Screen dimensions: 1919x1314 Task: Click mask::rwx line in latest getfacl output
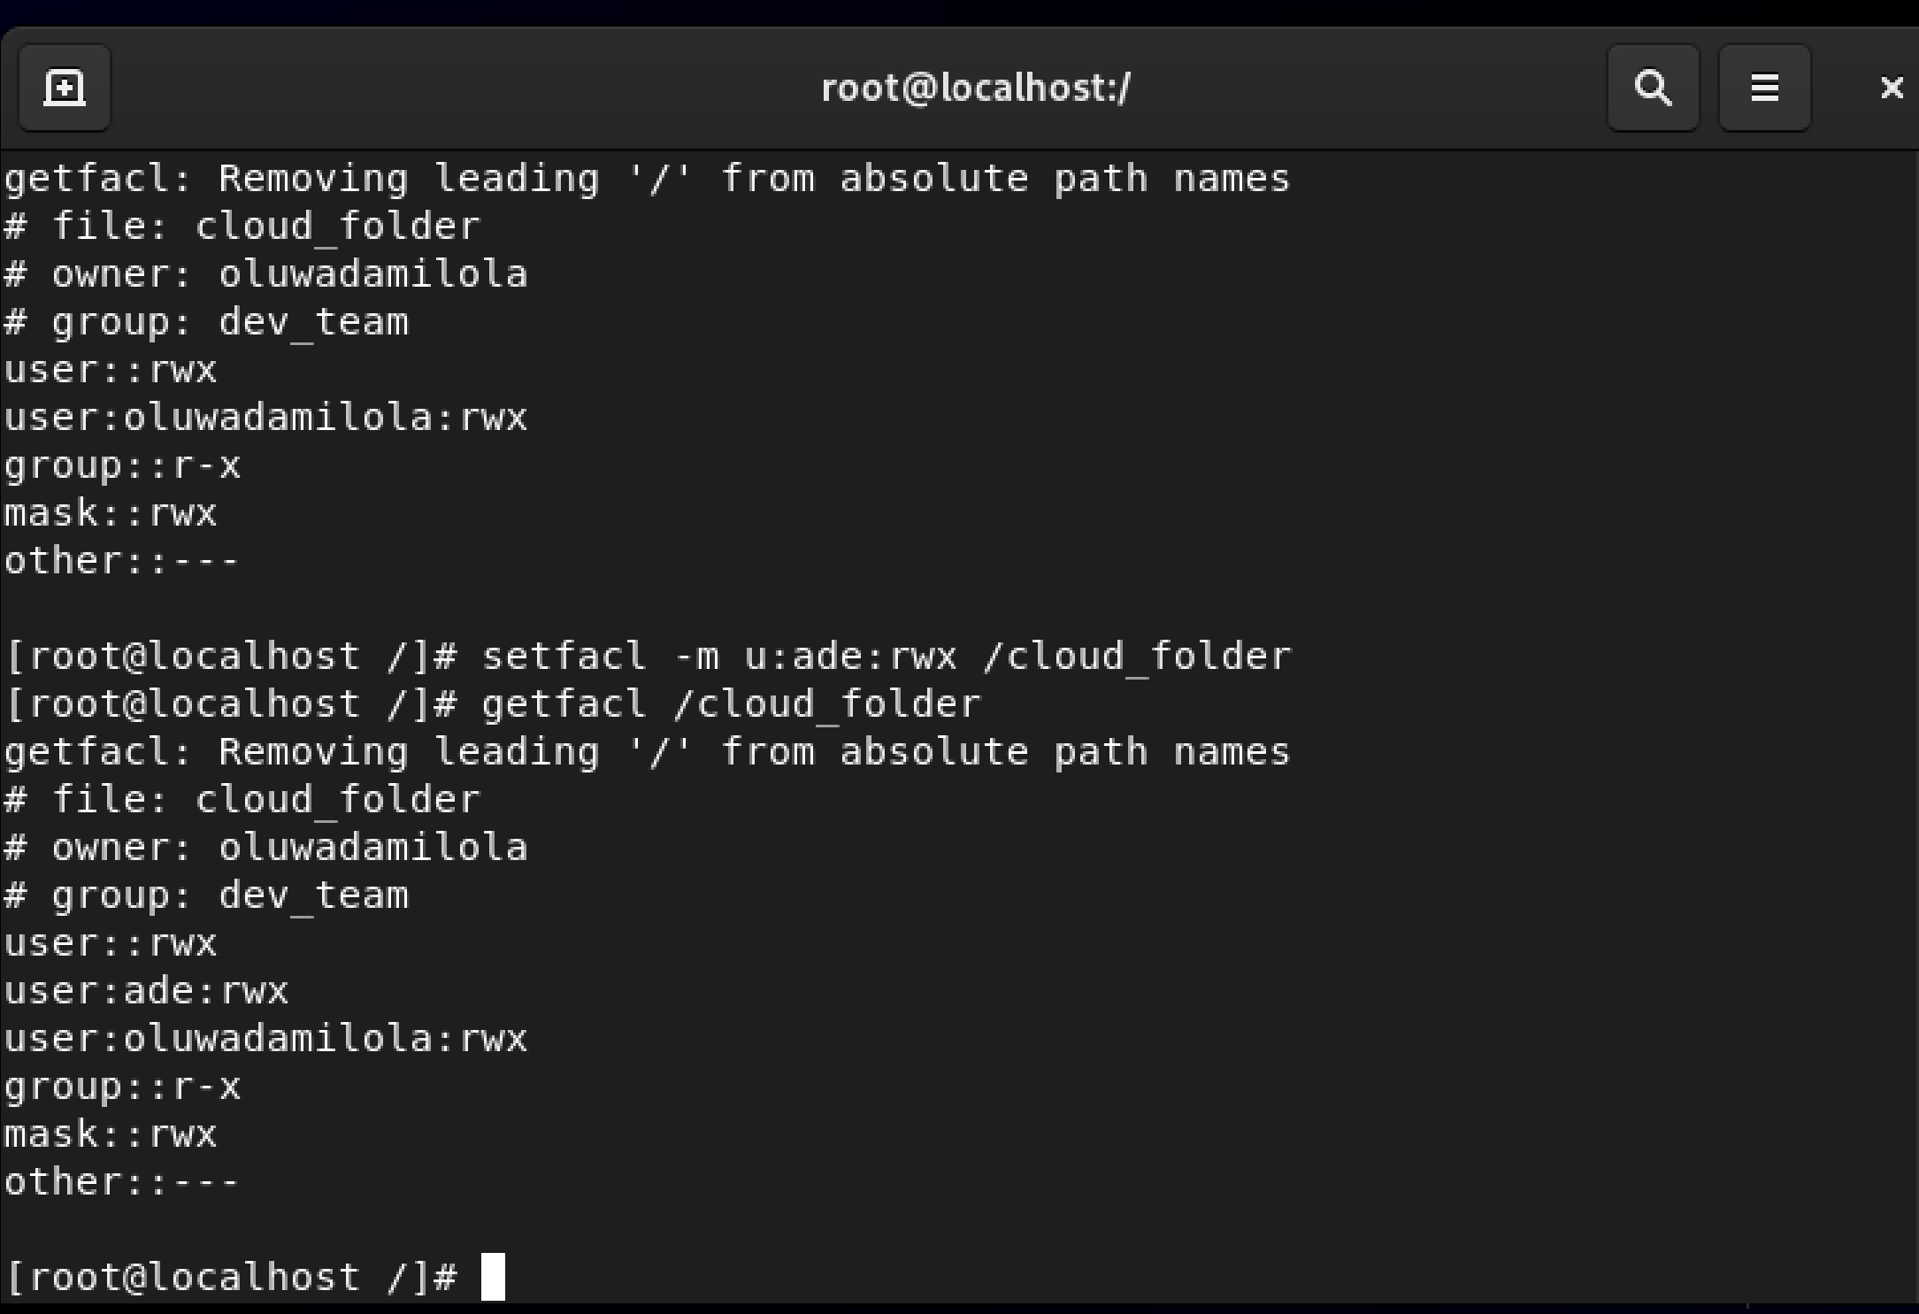pyautogui.click(x=110, y=1134)
